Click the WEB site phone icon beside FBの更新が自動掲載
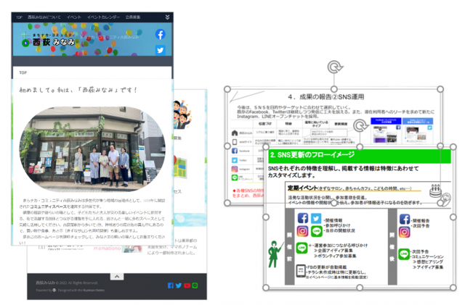465x305 pixels. tap(301, 271)
